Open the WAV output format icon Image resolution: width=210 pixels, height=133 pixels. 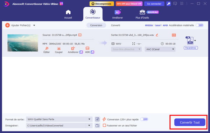190,40
